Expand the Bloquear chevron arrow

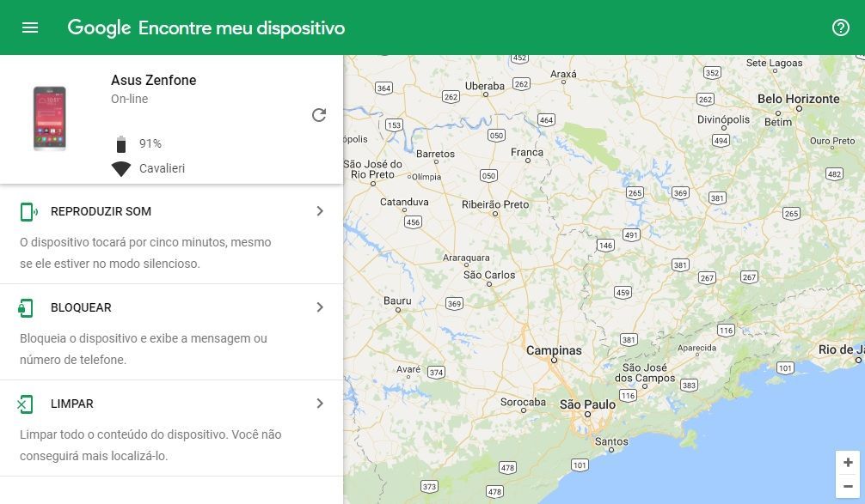320,307
